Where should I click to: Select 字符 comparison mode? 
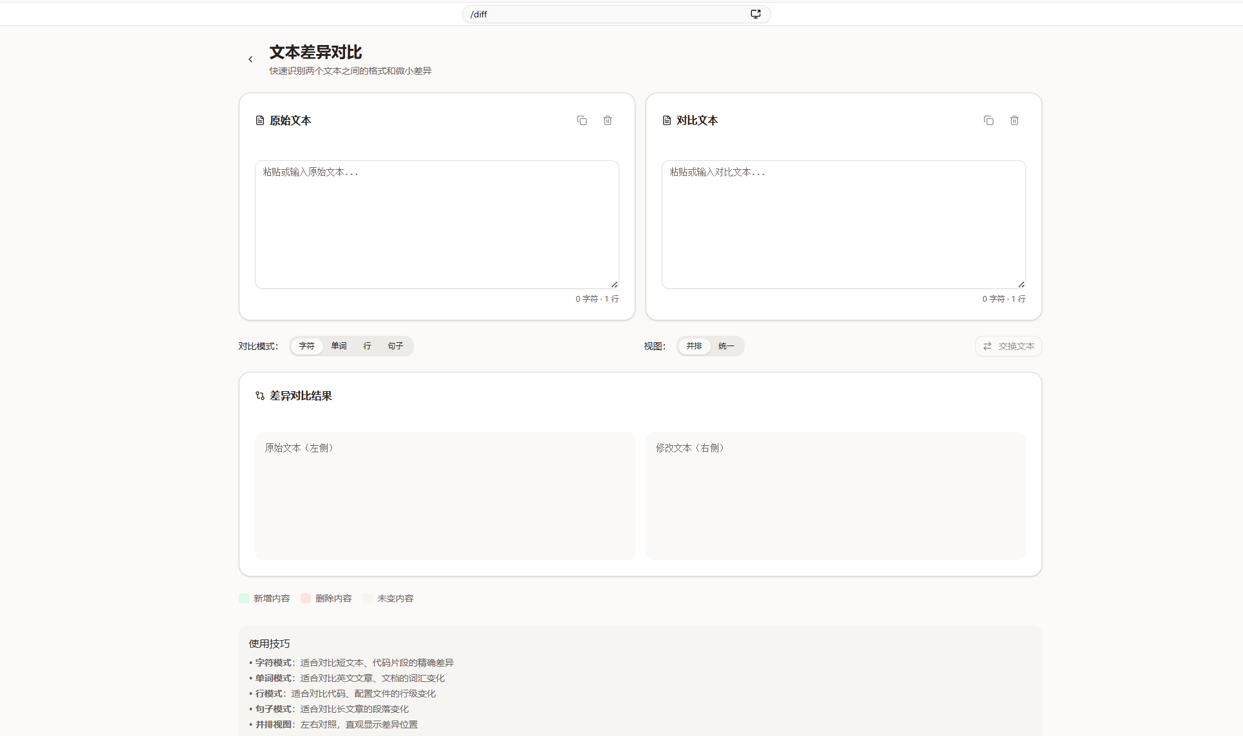tap(306, 346)
